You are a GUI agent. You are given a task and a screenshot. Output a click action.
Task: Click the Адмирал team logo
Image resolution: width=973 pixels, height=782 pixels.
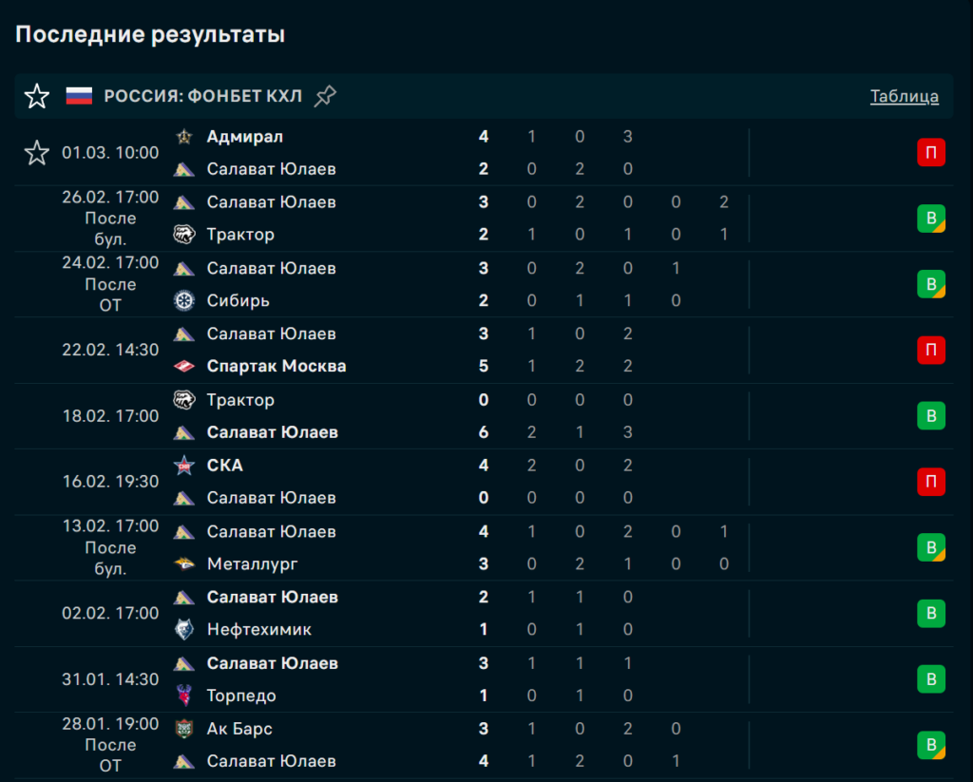[x=184, y=137]
